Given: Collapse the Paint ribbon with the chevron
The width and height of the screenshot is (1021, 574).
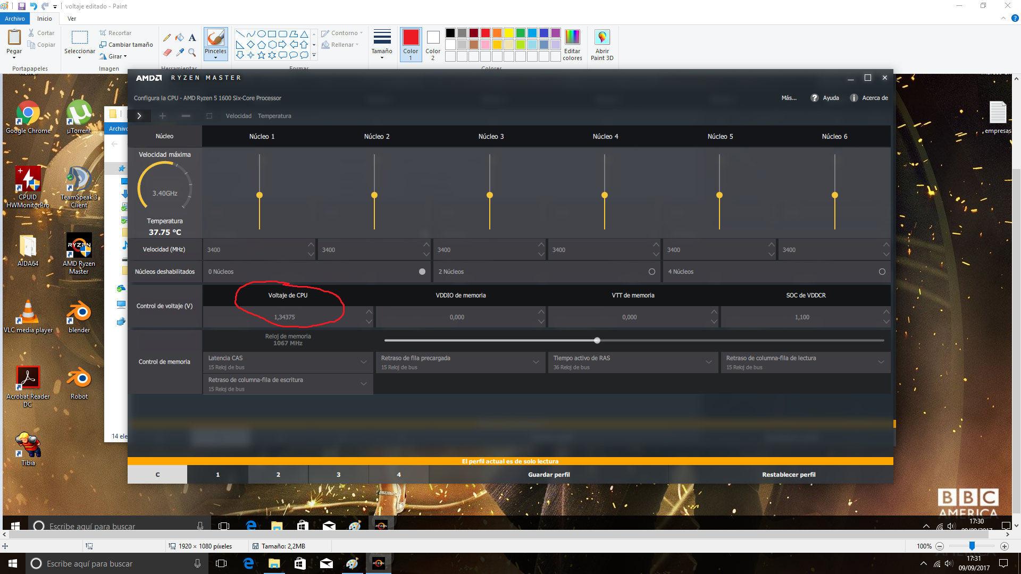Looking at the screenshot, I should (1003, 19).
